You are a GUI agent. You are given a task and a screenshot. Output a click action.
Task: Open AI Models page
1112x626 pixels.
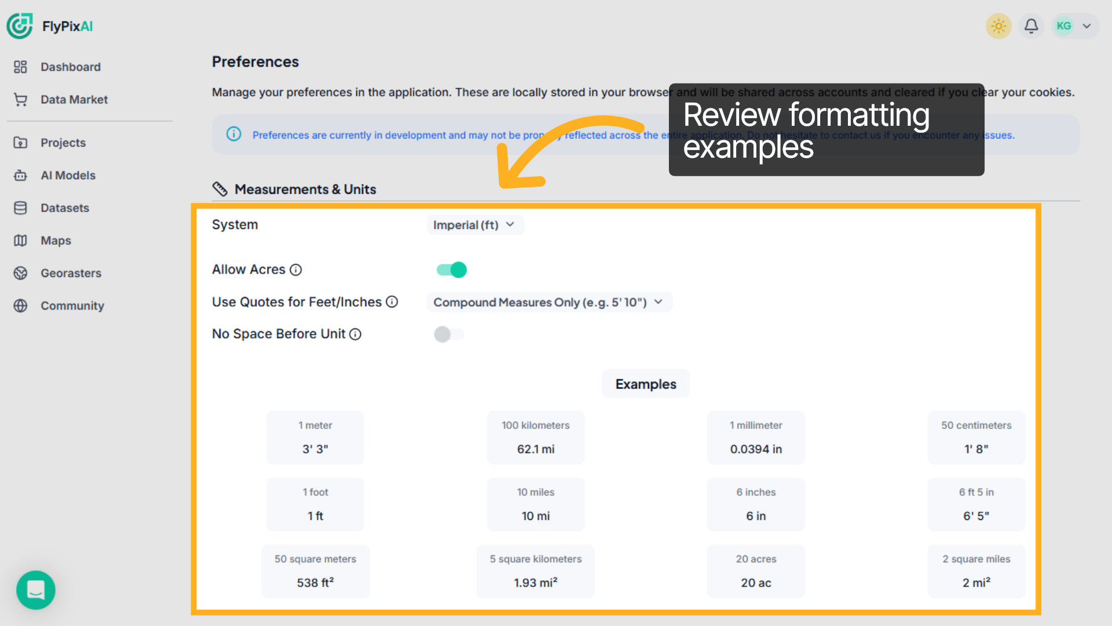(68, 175)
